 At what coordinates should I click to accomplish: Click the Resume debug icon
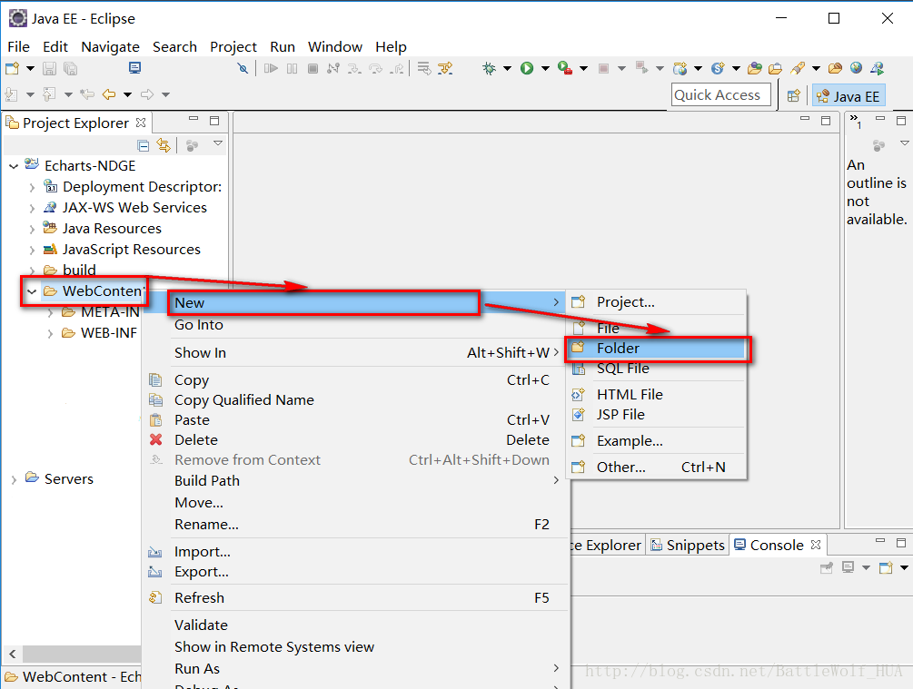[x=271, y=69]
